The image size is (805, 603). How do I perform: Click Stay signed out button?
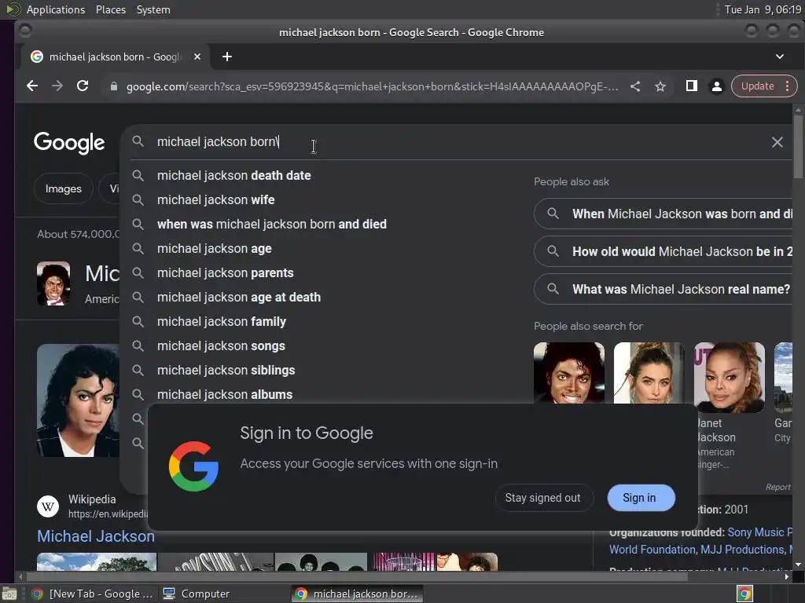(544, 498)
